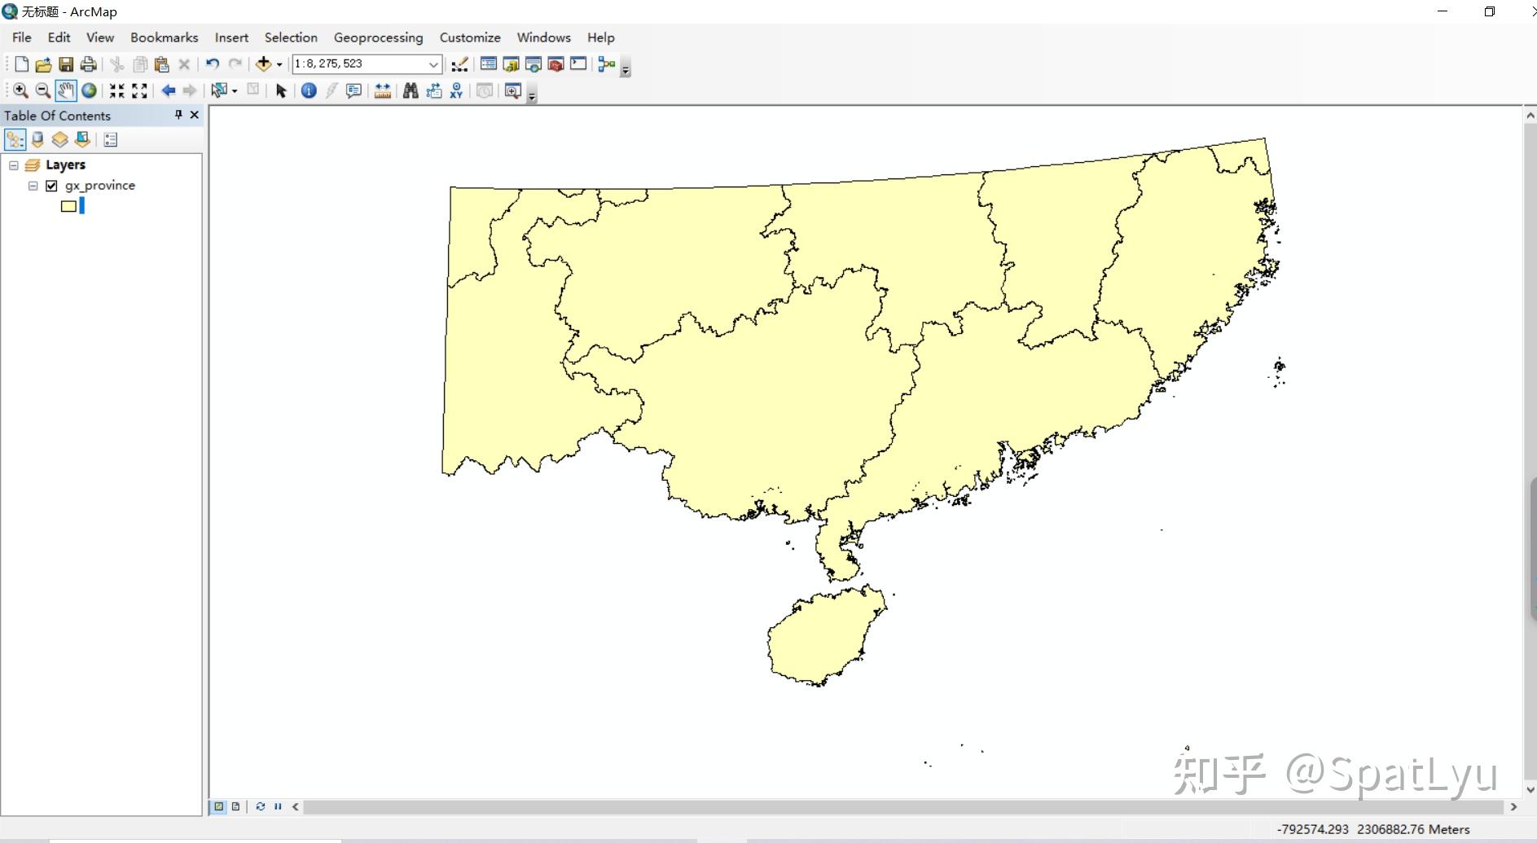1537x843 pixels.
Task: Open the Search window
Action: [534, 64]
